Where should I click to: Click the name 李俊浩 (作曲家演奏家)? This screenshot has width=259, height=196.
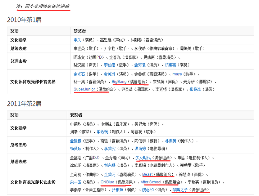point(155,49)
